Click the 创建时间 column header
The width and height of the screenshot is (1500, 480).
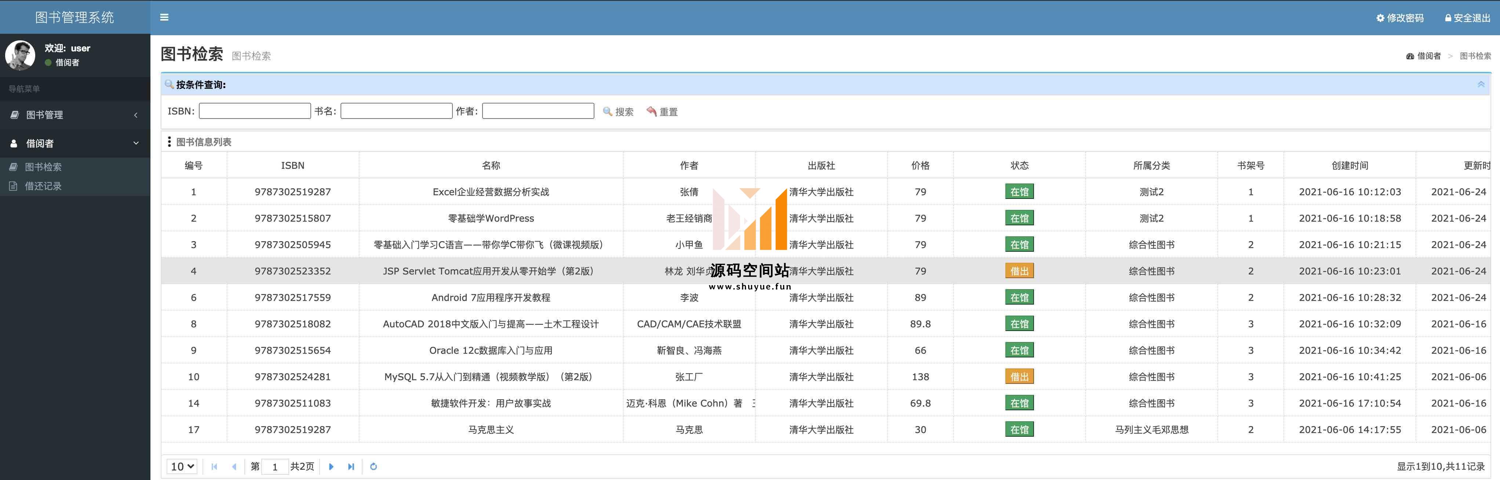pos(1350,166)
